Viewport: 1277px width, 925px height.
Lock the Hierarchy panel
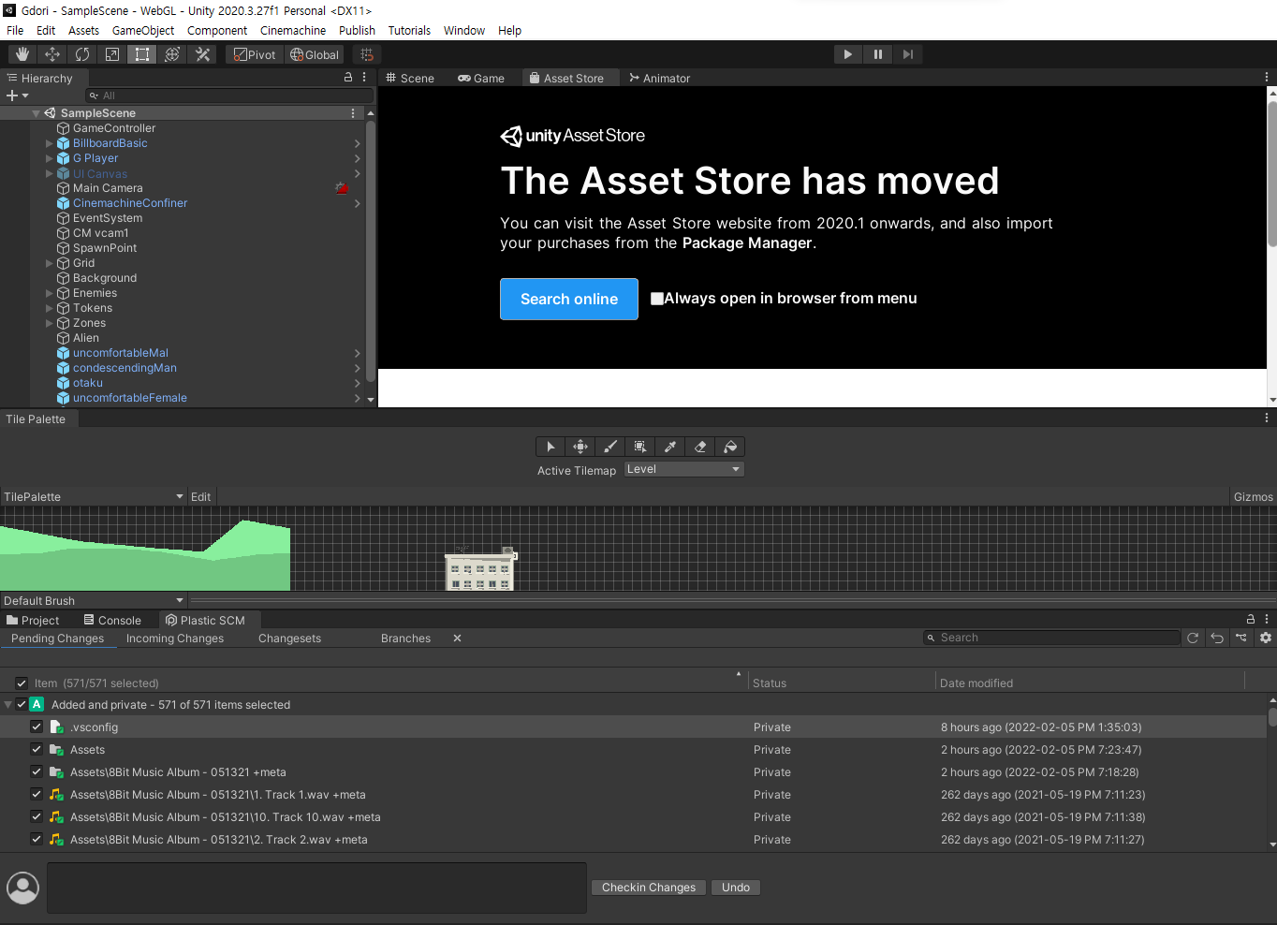coord(348,78)
